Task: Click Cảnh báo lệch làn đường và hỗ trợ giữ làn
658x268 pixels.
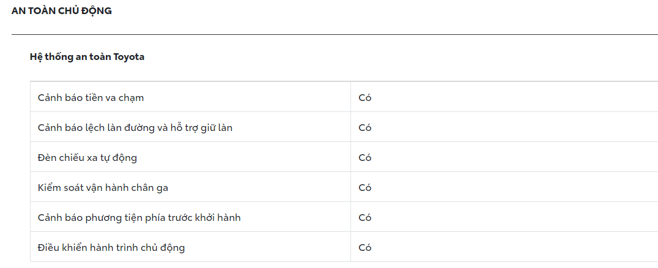Action: [x=135, y=128]
